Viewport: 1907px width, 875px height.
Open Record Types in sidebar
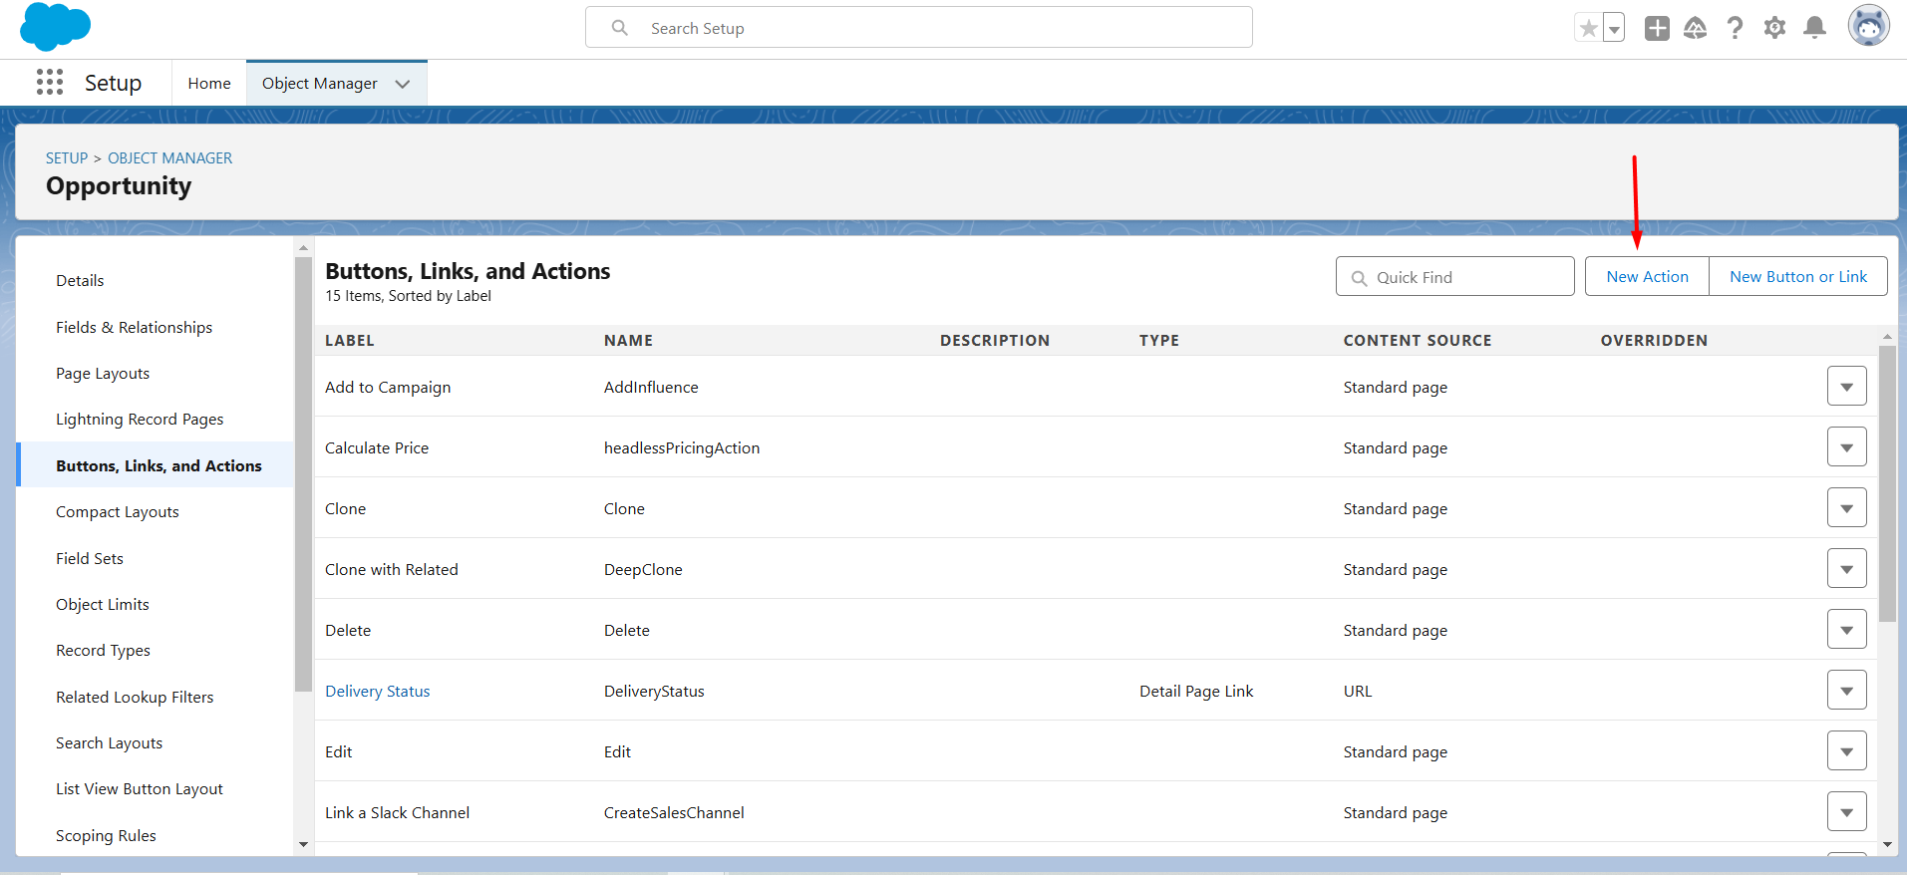(x=103, y=651)
